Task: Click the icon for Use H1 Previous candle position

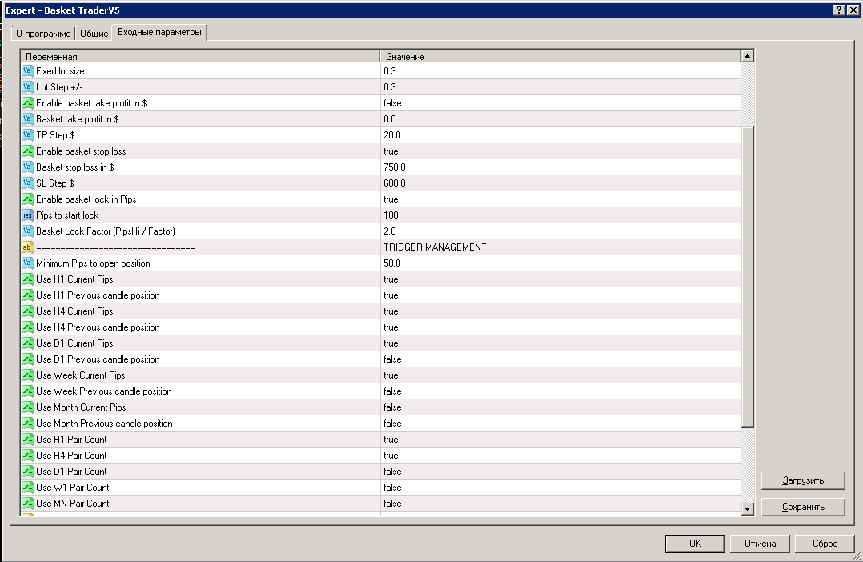Action: click(x=27, y=295)
